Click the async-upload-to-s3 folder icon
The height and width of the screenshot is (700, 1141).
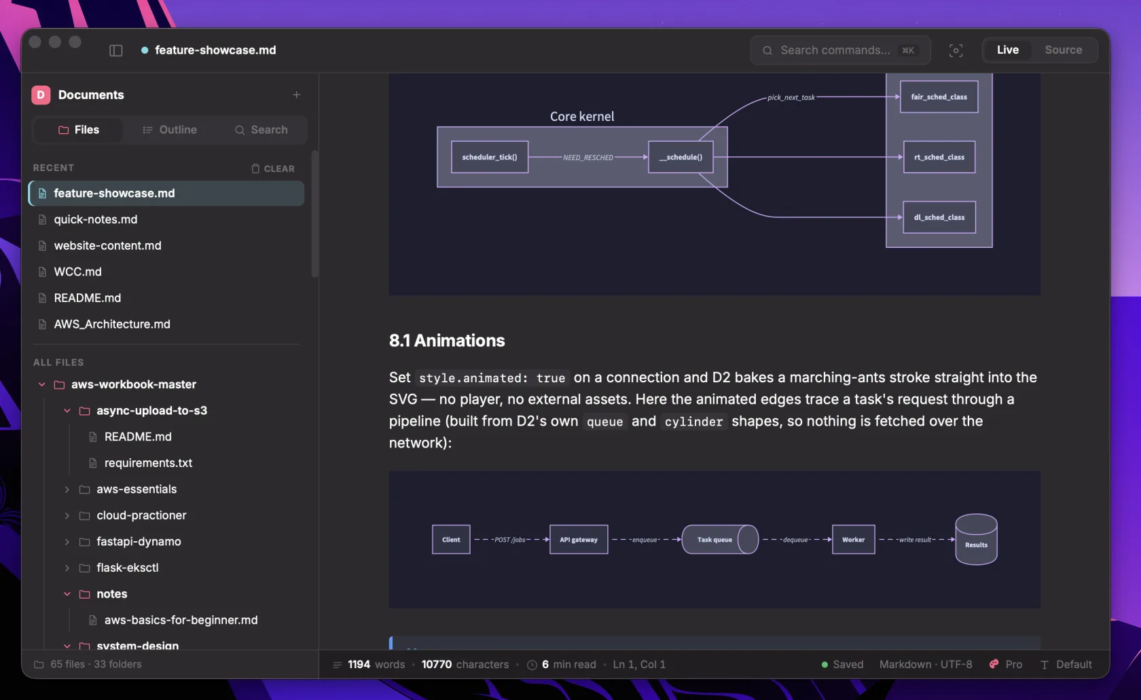84,411
